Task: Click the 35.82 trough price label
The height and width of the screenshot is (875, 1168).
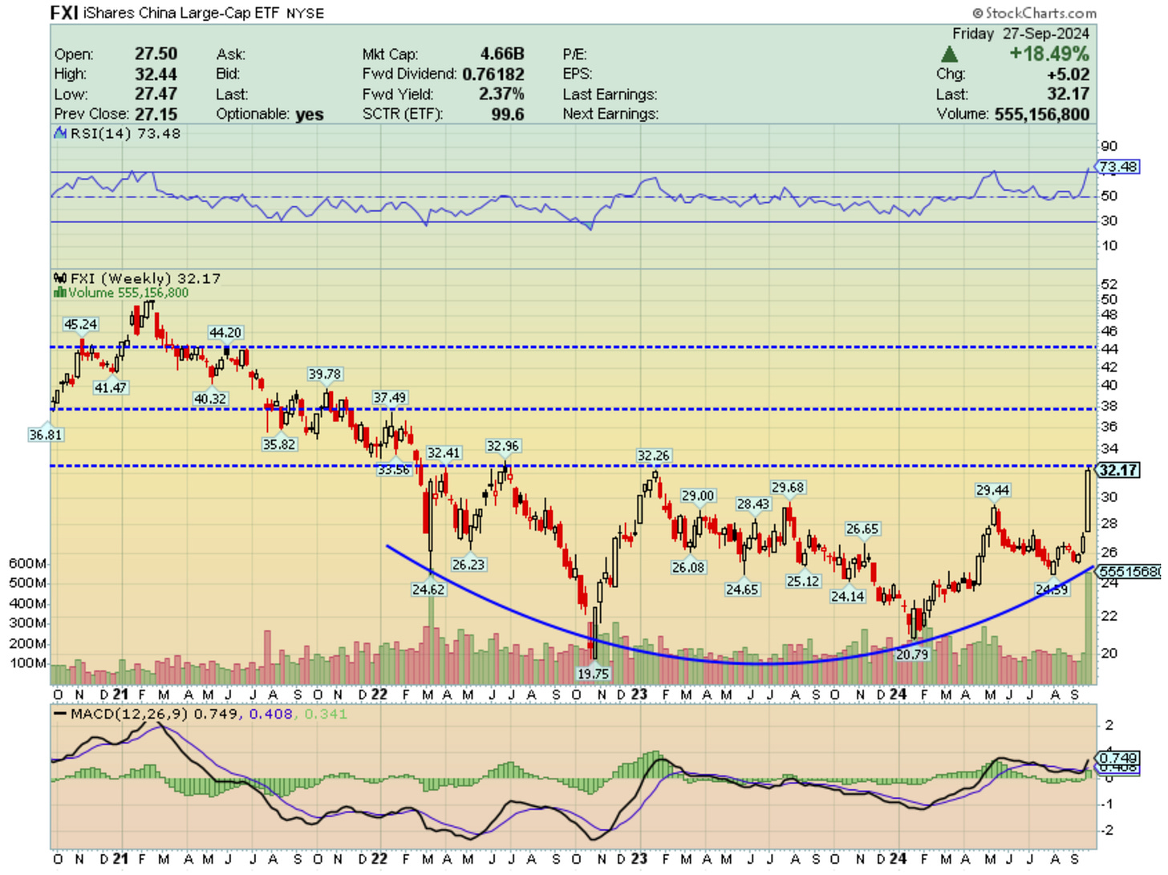Action: pyautogui.click(x=279, y=444)
